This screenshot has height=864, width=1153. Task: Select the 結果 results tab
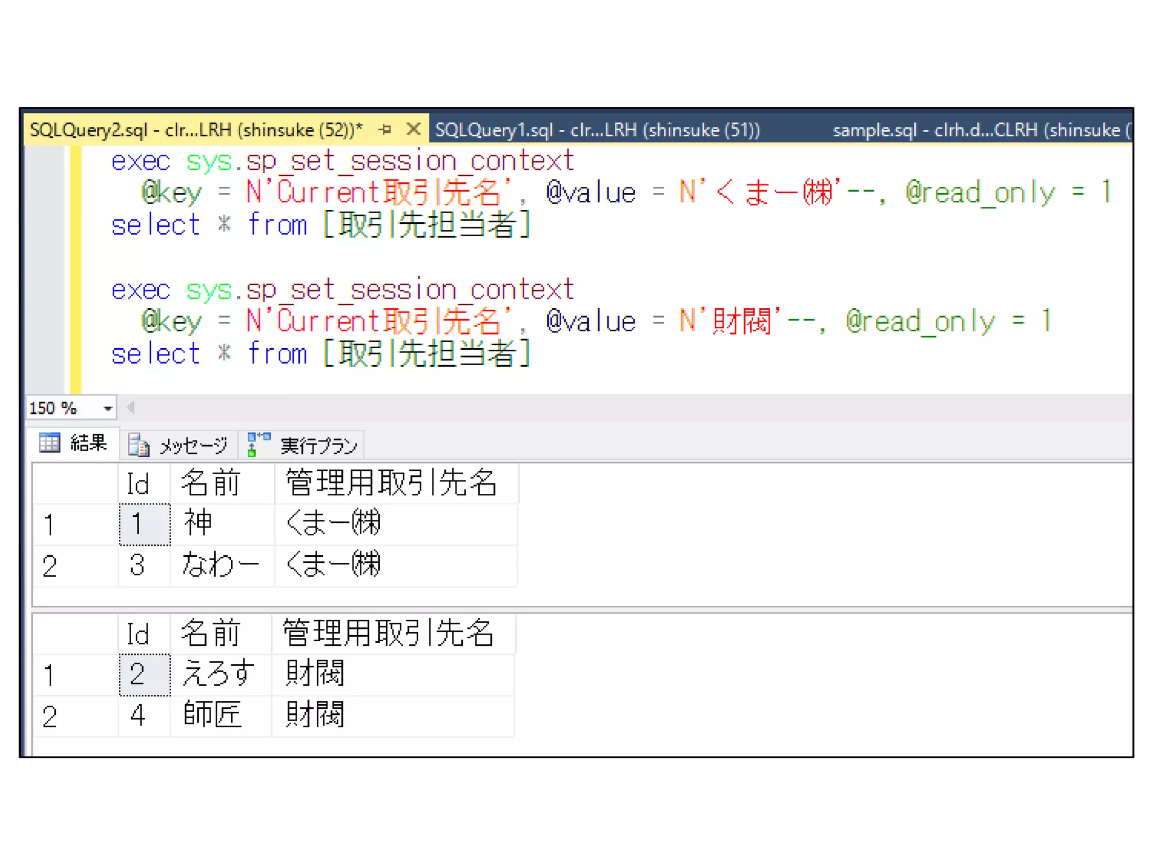tap(88, 443)
